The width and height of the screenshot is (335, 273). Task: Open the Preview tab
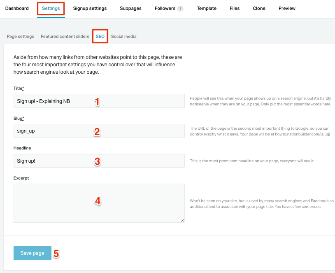pos(286,8)
